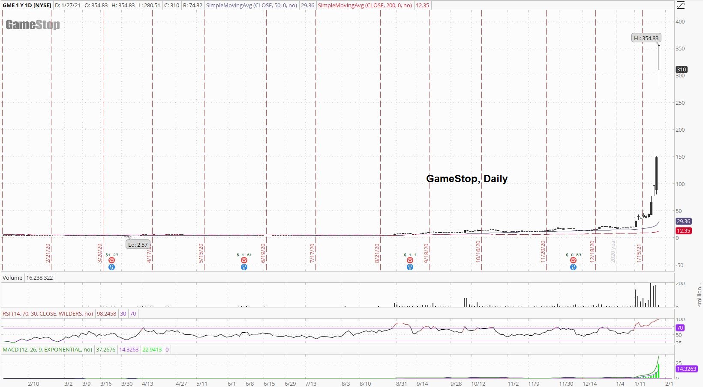Click the MACD (12, 26, 9, EXPONENTIAL, no) label
Image resolution: width=703 pixels, height=387 pixels.
click(48, 349)
